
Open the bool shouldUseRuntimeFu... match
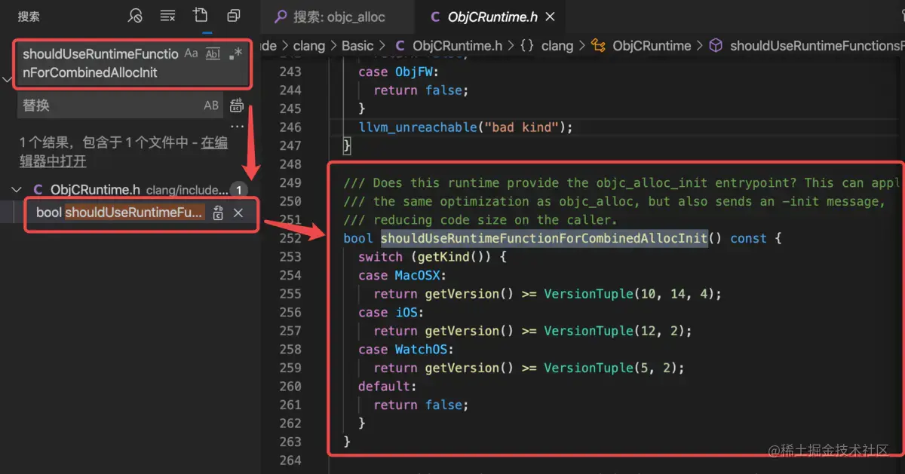coord(119,213)
